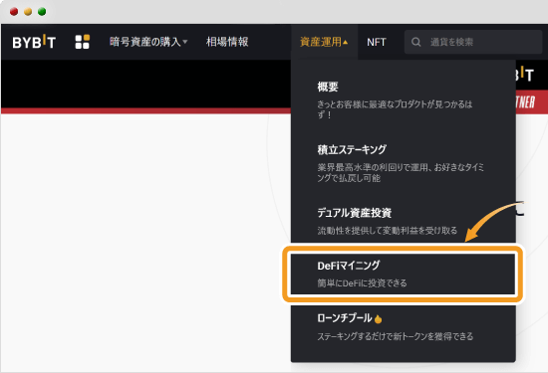Collapse the 資産運用 dropdown menu
The image size is (548, 373).
click(324, 42)
